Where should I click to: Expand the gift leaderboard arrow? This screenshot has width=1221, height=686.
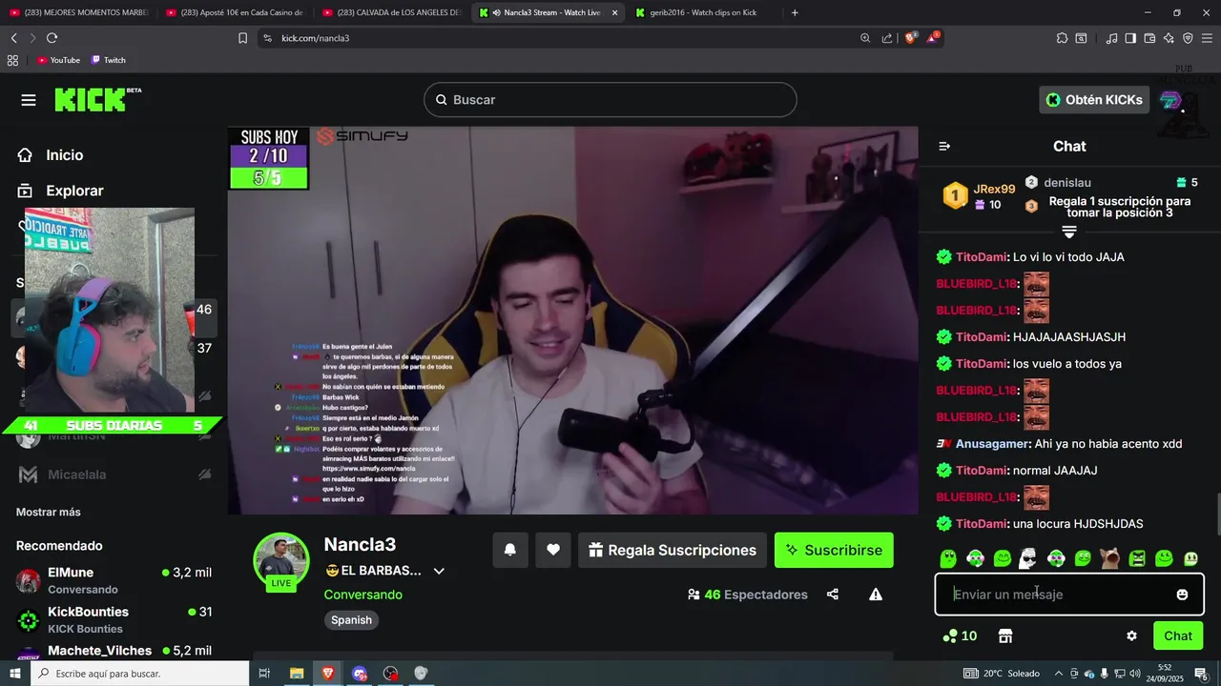pyautogui.click(x=1069, y=232)
